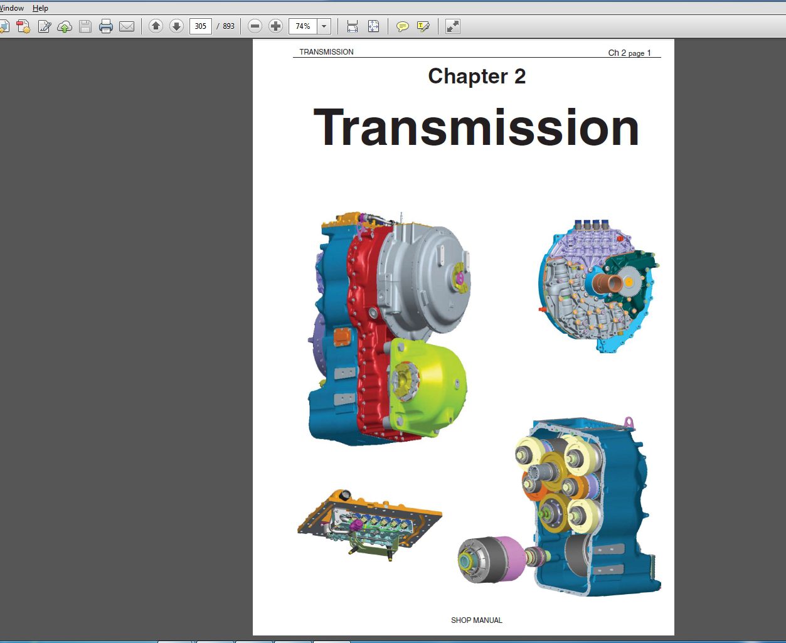Image resolution: width=786 pixels, height=643 pixels.
Task: Click the Save file icon
Action: [x=85, y=26]
